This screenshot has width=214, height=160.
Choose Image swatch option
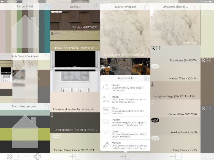click(x=125, y=99)
